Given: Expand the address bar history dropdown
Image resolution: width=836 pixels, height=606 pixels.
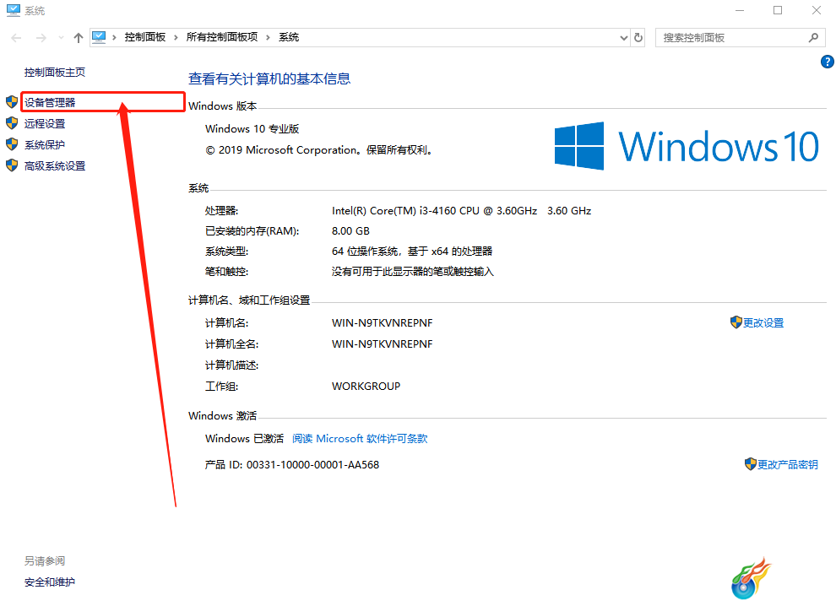Looking at the screenshot, I should 624,38.
